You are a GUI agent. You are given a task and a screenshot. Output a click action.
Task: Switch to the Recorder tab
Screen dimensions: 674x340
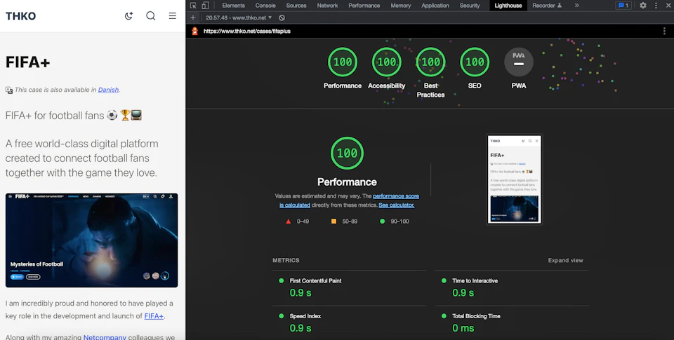pyautogui.click(x=547, y=6)
